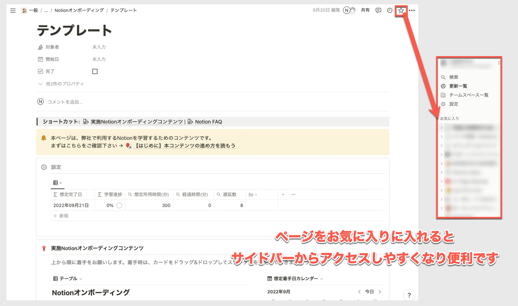The image size is (518, 306).
Task: Click the bell icon in yellow callout
Action: coord(44,138)
